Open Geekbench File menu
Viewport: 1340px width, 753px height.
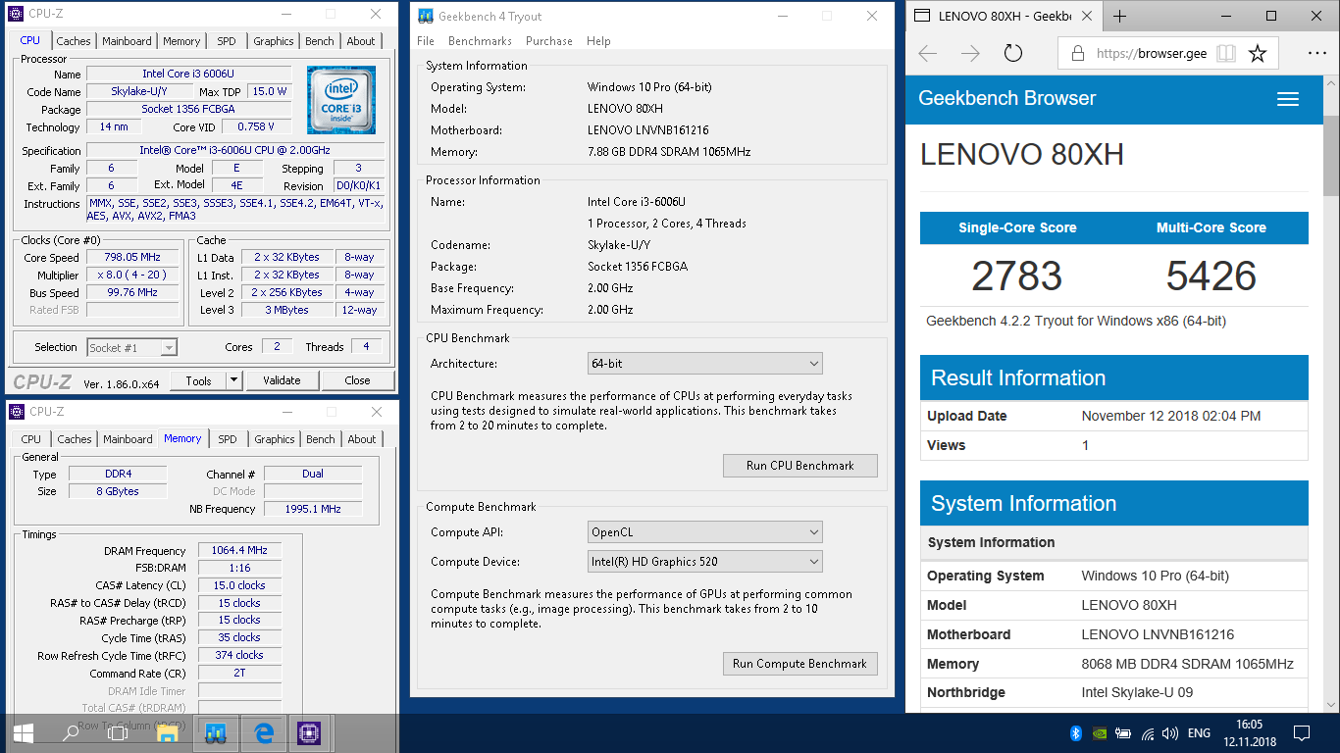(x=426, y=41)
